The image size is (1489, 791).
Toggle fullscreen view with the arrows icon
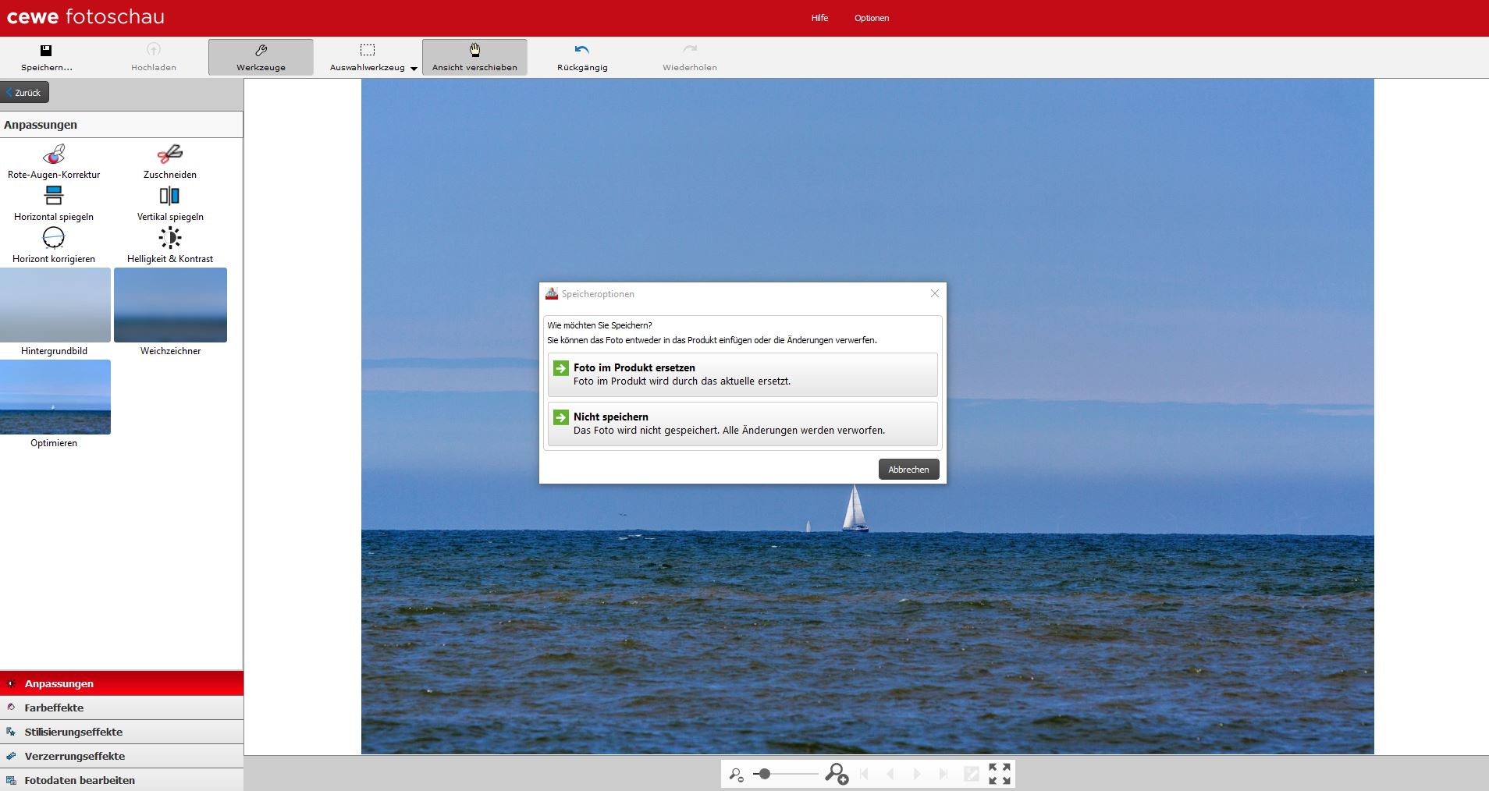pyautogui.click(x=999, y=774)
